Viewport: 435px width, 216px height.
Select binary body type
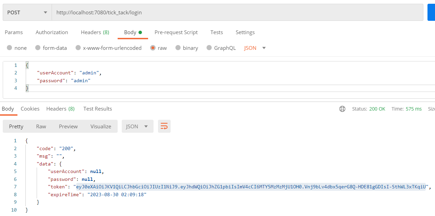click(x=187, y=48)
